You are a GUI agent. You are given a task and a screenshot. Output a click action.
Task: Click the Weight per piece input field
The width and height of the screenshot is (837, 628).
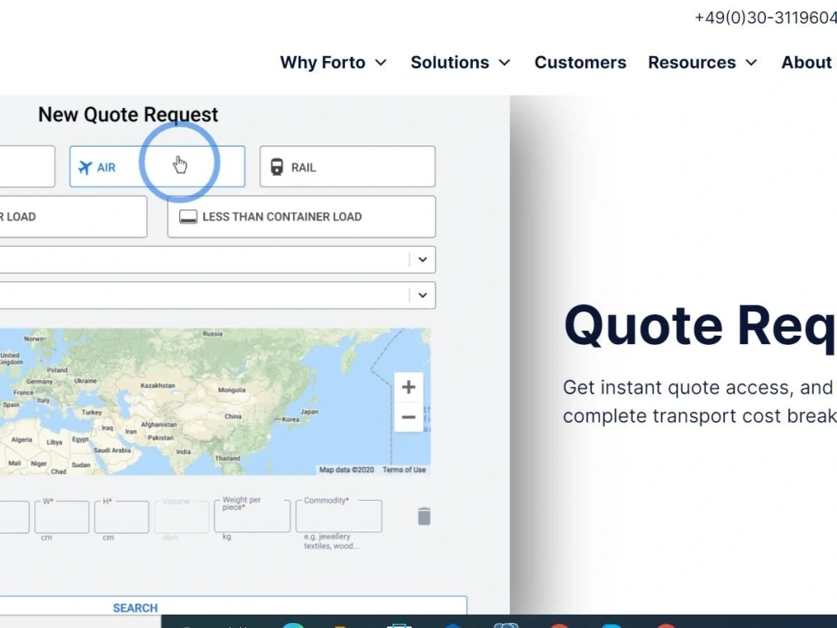(252, 517)
